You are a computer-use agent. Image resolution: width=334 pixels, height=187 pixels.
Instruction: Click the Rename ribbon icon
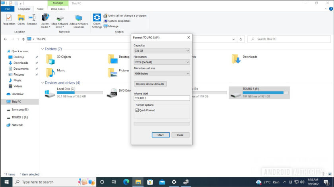(32, 20)
